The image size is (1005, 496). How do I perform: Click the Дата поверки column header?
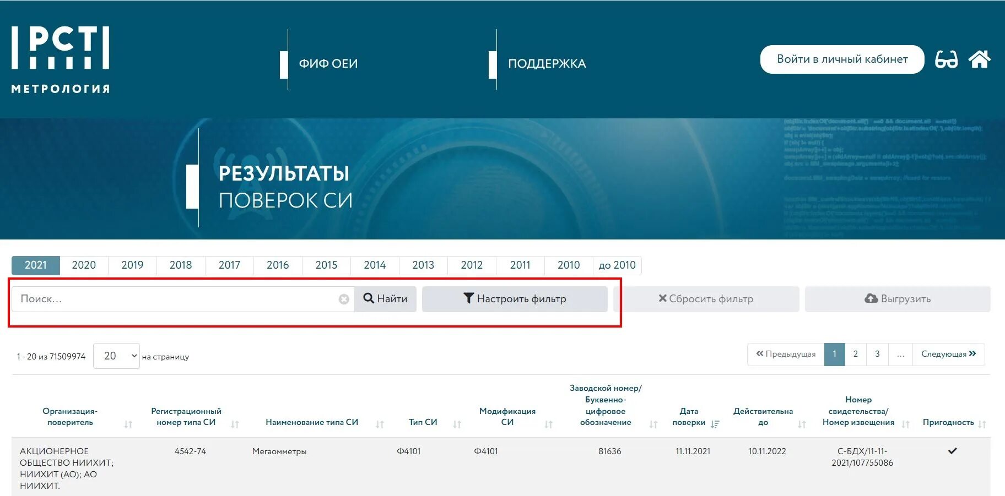(689, 417)
